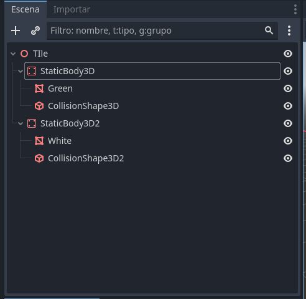This screenshot has width=306, height=299.
Task: Toggle visibility of the TIle root node
Action: click(x=288, y=54)
